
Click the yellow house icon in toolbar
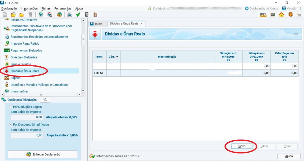(281, 15)
